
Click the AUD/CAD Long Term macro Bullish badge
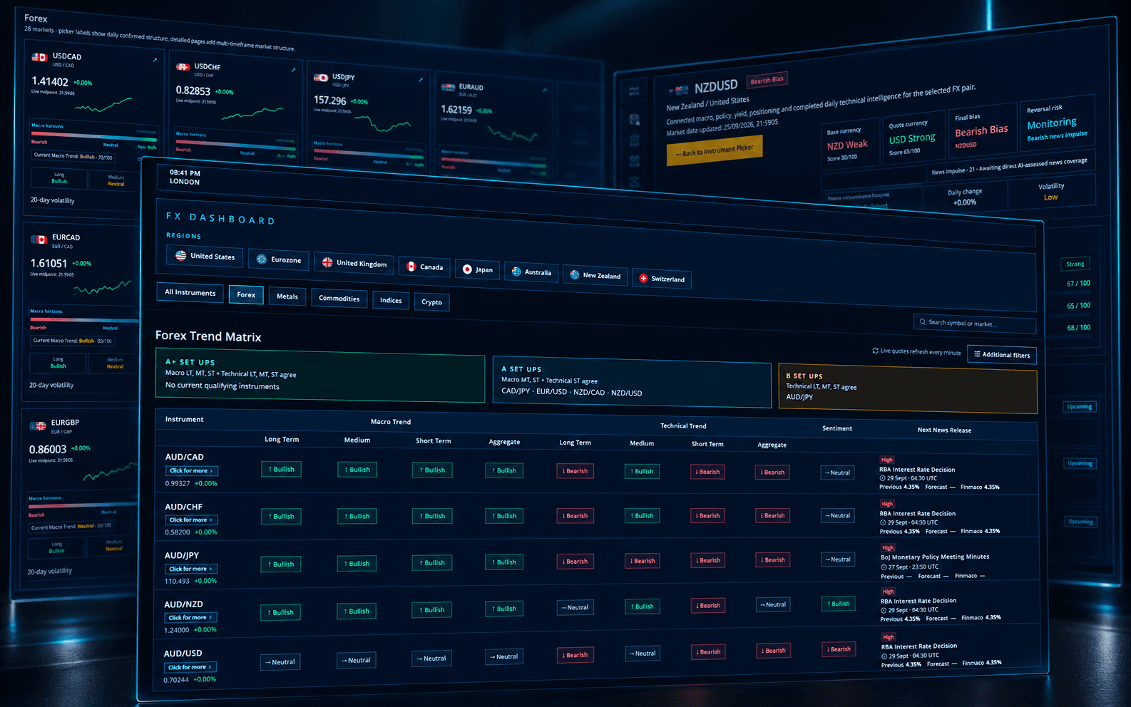tap(281, 469)
